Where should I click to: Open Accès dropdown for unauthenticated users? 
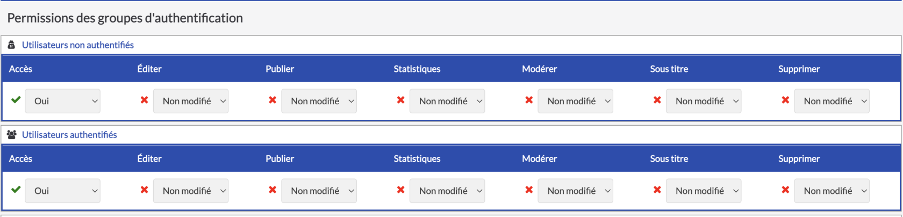(62, 101)
